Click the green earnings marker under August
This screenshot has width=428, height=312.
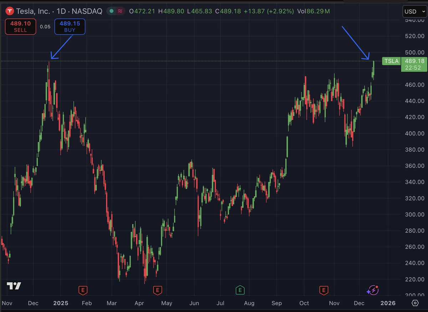coord(240,290)
